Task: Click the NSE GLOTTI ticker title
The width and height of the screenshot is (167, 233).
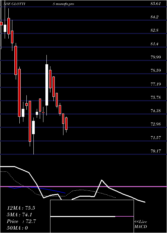Action: (x=14, y=4)
